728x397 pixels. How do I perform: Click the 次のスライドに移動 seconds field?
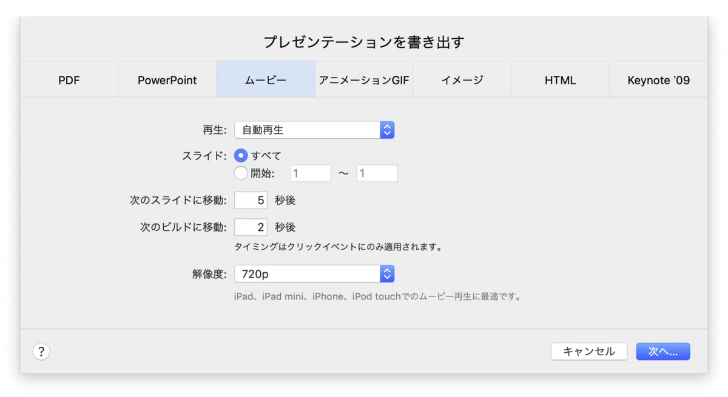click(251, 200)
